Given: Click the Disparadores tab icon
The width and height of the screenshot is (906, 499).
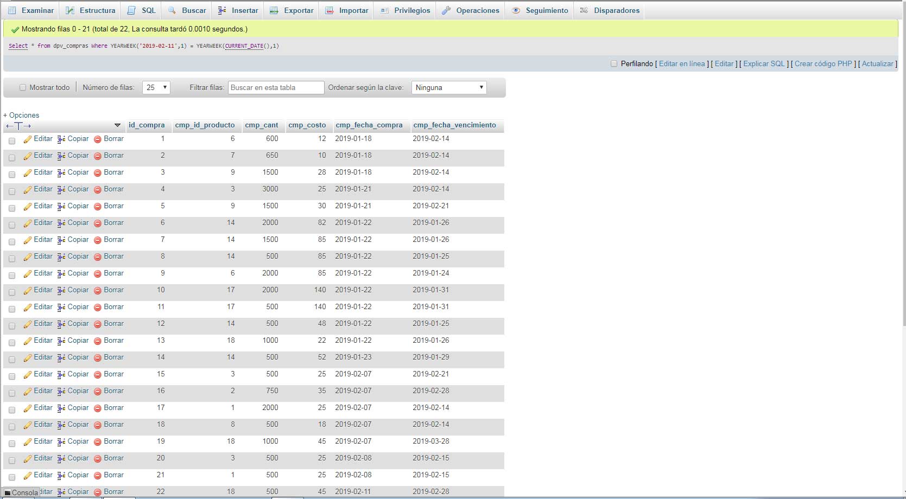Looking at the screenshot, I should (x=584, y=10).
